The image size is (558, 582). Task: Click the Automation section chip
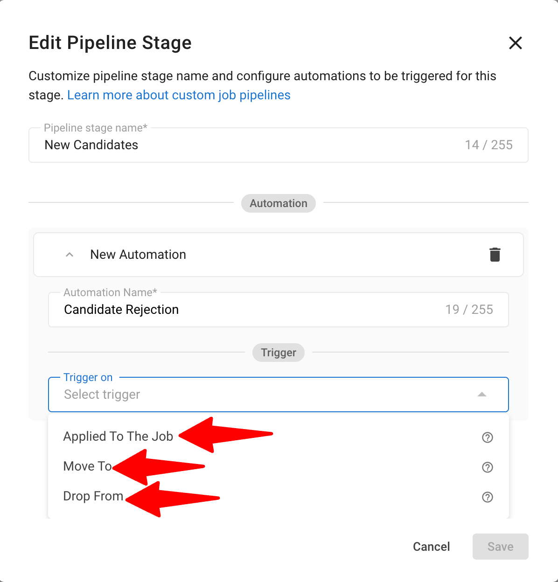279,203
